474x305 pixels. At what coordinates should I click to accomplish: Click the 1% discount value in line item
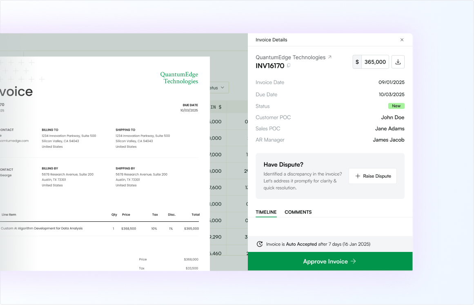[x=171, y=229]
